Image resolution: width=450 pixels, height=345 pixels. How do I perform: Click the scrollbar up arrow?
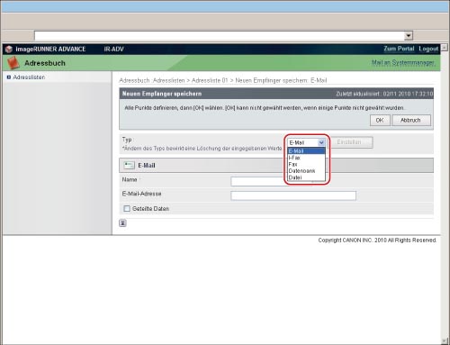[445, 47]
